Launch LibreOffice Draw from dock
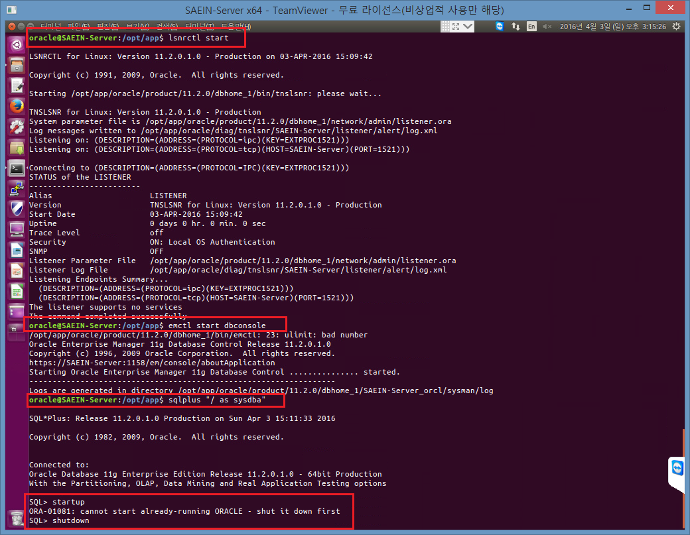The height and width of the screenshot is (535, 690). [17, 250]
